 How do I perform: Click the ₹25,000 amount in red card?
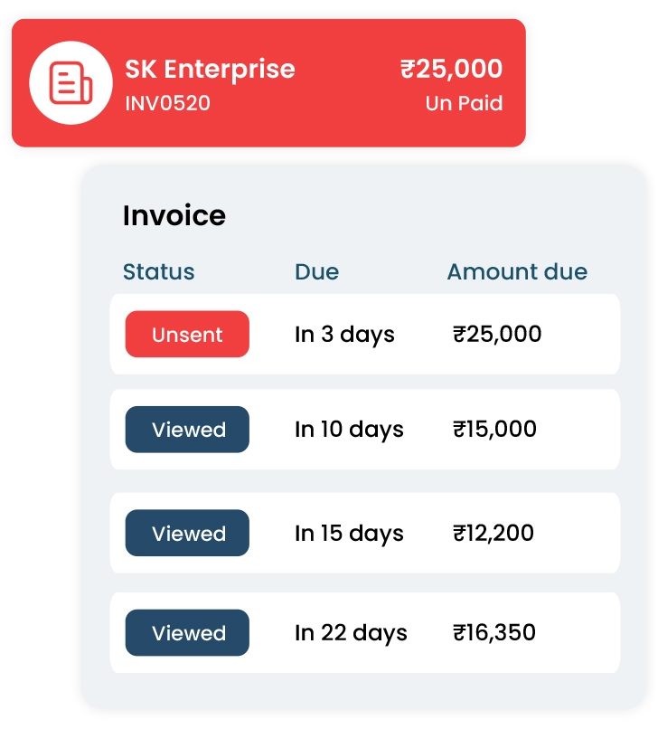coord(452,69)
